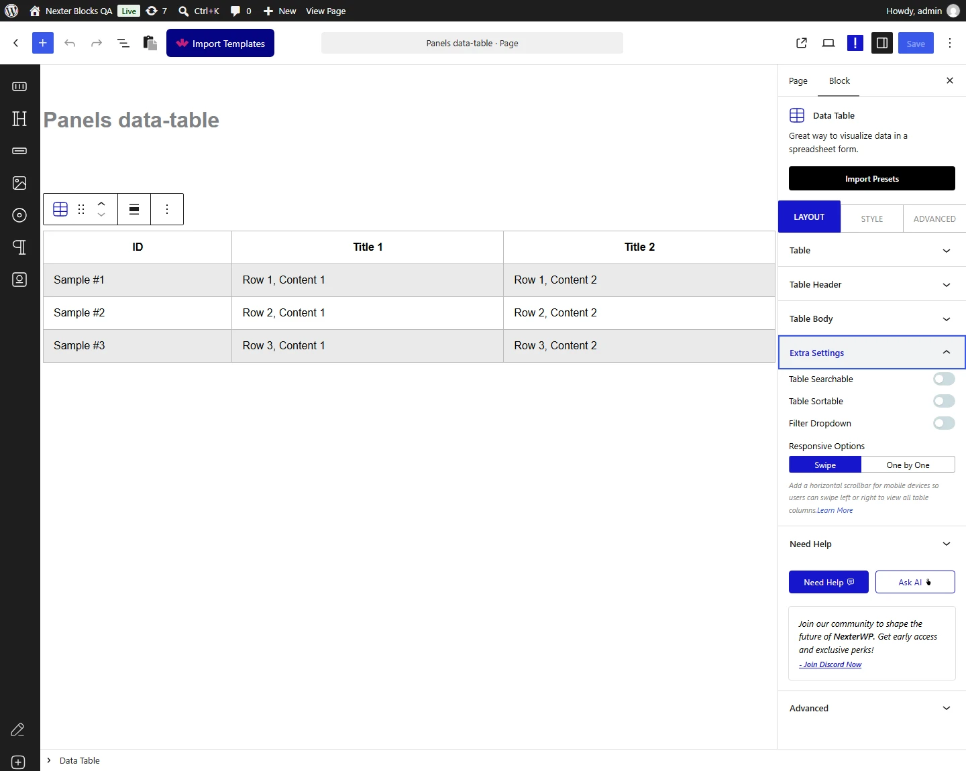Open the editor Options three-dot menu

(x=950, y=43)
